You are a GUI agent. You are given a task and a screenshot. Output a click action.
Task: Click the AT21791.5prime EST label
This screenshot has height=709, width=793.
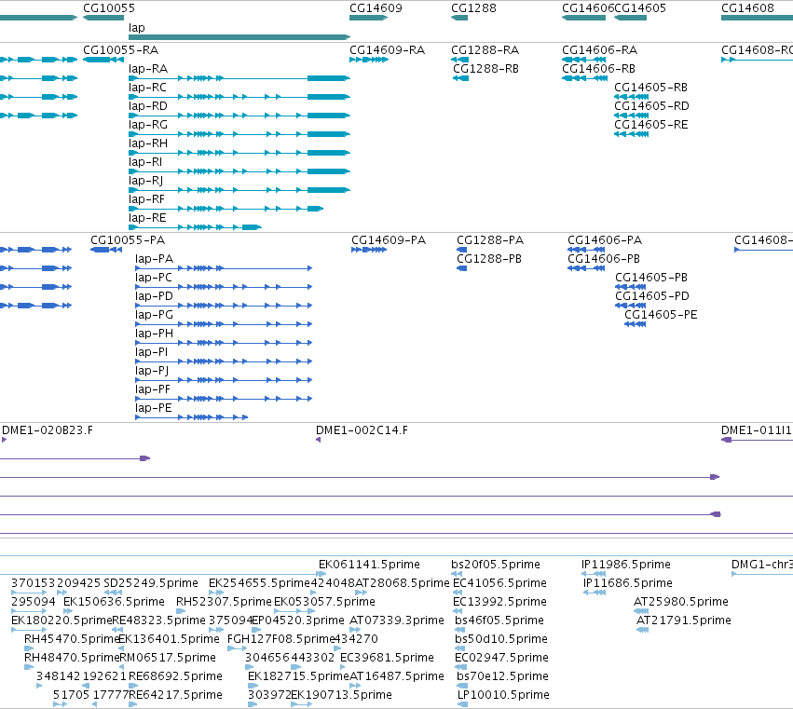(x=683, y=620)
